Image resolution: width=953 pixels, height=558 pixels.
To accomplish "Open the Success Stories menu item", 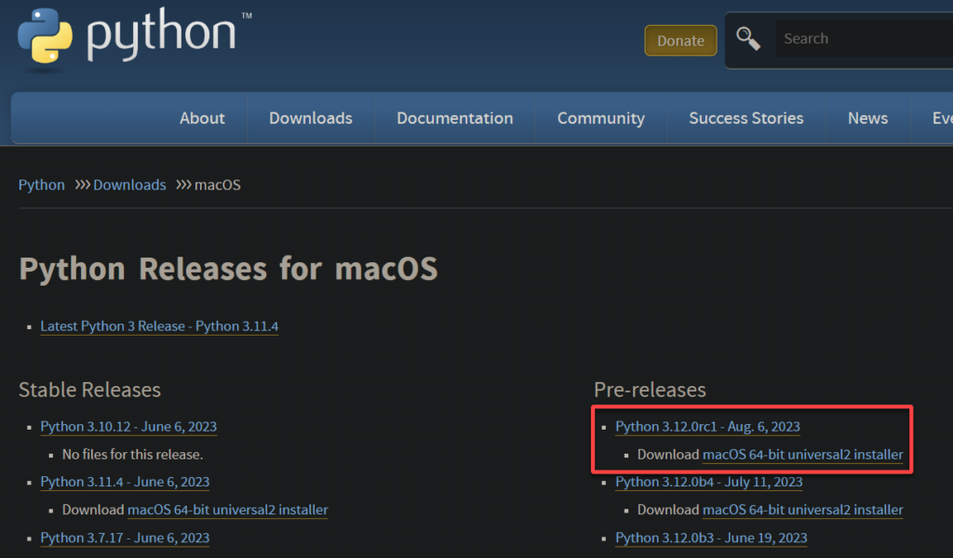I will (x=745, y=118).
